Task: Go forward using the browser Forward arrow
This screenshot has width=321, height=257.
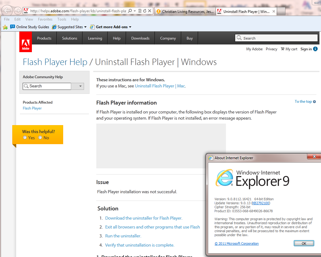Action: coord(18,11)
